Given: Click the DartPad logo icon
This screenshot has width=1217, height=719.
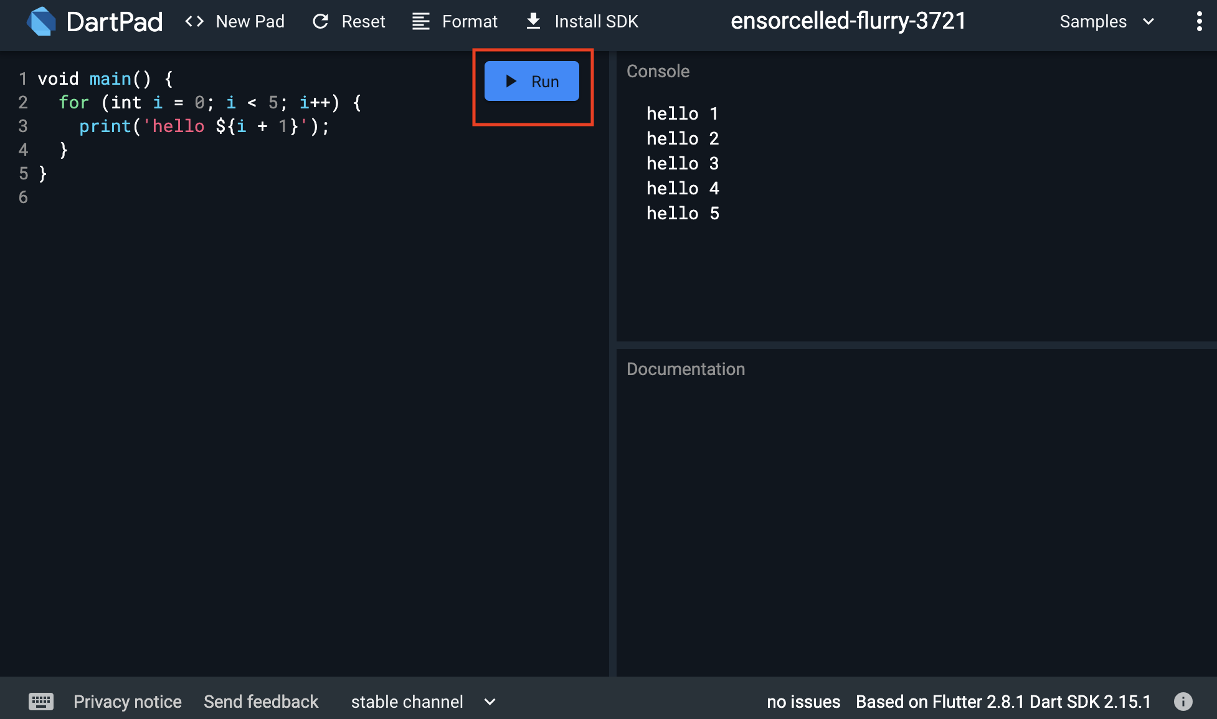Looking at the screenshot, I should click(x=42, y=22).
